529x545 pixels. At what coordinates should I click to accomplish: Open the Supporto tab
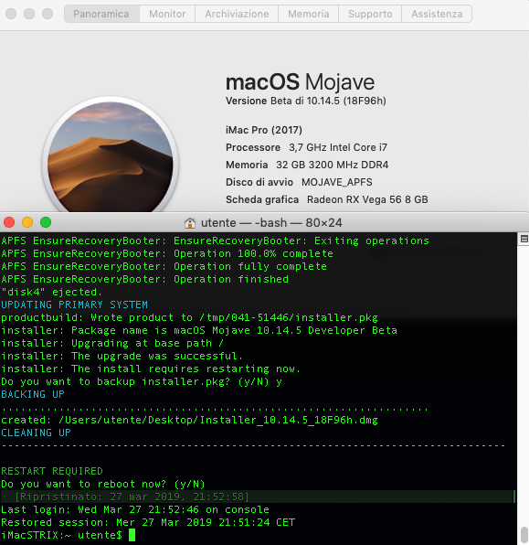click(x=370, y=14)
